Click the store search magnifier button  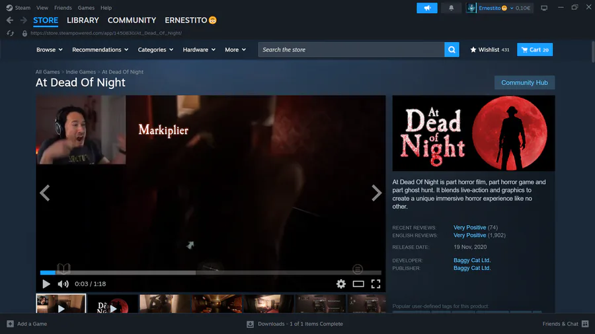click(x=452, y=50)
